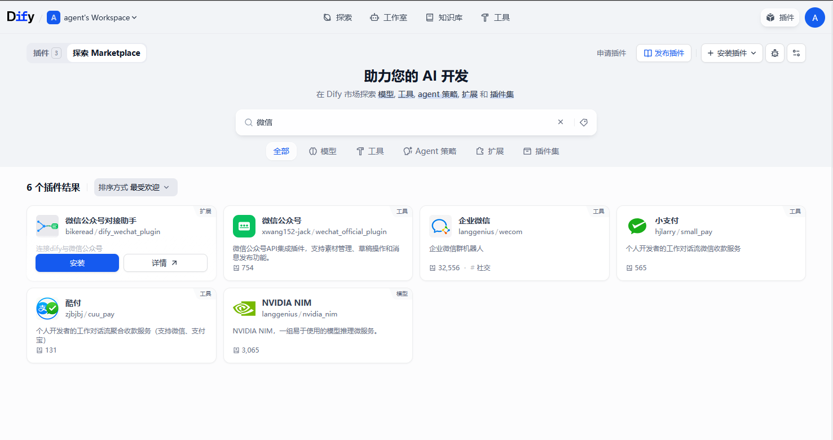Select the 全部 category filter
Image resolution: width=833 pixels, height=440 pixels.
coord(281,151)
